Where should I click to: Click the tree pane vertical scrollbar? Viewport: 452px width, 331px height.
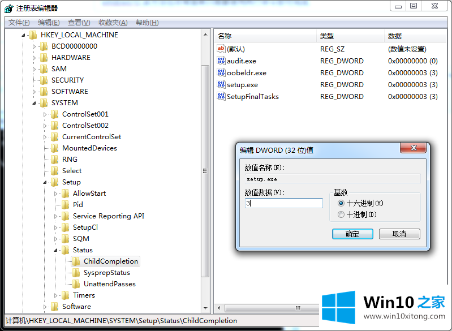(205, 170)
